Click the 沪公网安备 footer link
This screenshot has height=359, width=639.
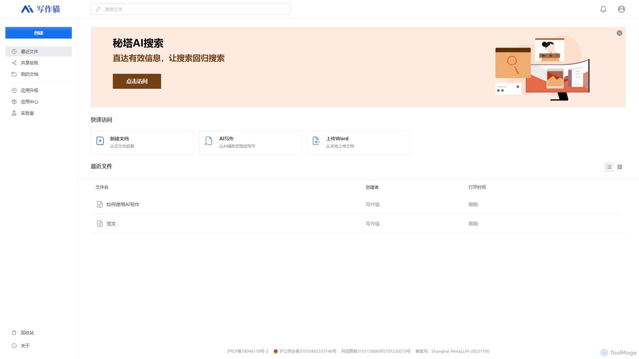(x=305, y=352)
